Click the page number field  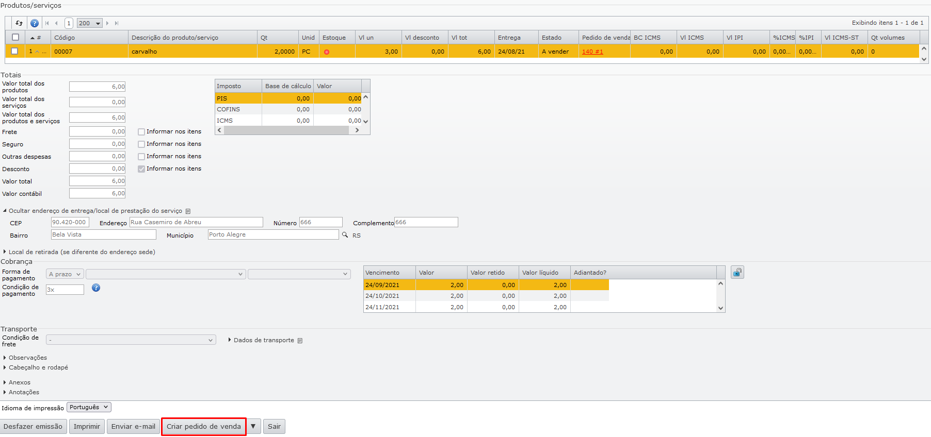tap(69, 23)
